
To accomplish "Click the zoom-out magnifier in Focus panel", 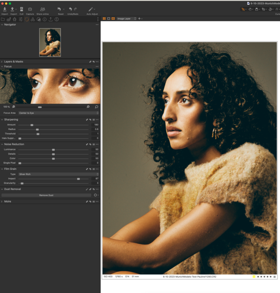I will 13,107.
